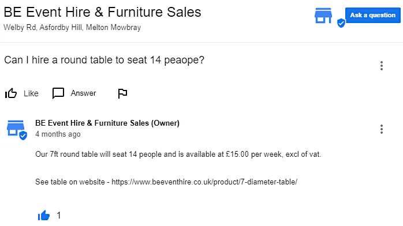The width and height of the screenshot is (403, 226).
Task: Open the BE Event Hire & Furniture Sales title
Action: [102, 12]
